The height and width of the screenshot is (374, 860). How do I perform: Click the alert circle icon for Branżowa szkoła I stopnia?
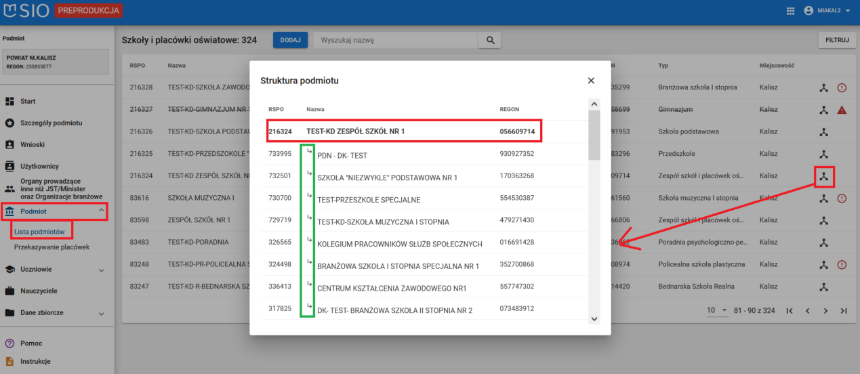pos(842,87)
